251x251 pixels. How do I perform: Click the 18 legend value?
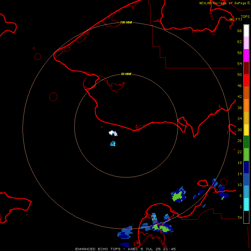pos(240,163)
